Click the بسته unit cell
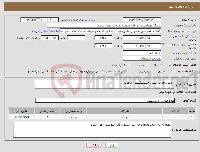The width and height of the screenshot is (200, 152). [74, 117]
